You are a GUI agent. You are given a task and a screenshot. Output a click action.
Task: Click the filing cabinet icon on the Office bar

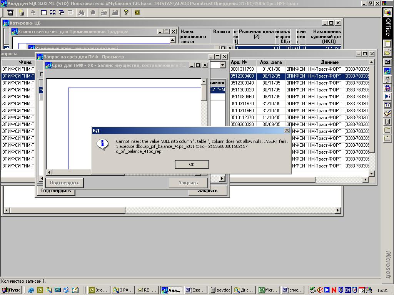(387, 122)
